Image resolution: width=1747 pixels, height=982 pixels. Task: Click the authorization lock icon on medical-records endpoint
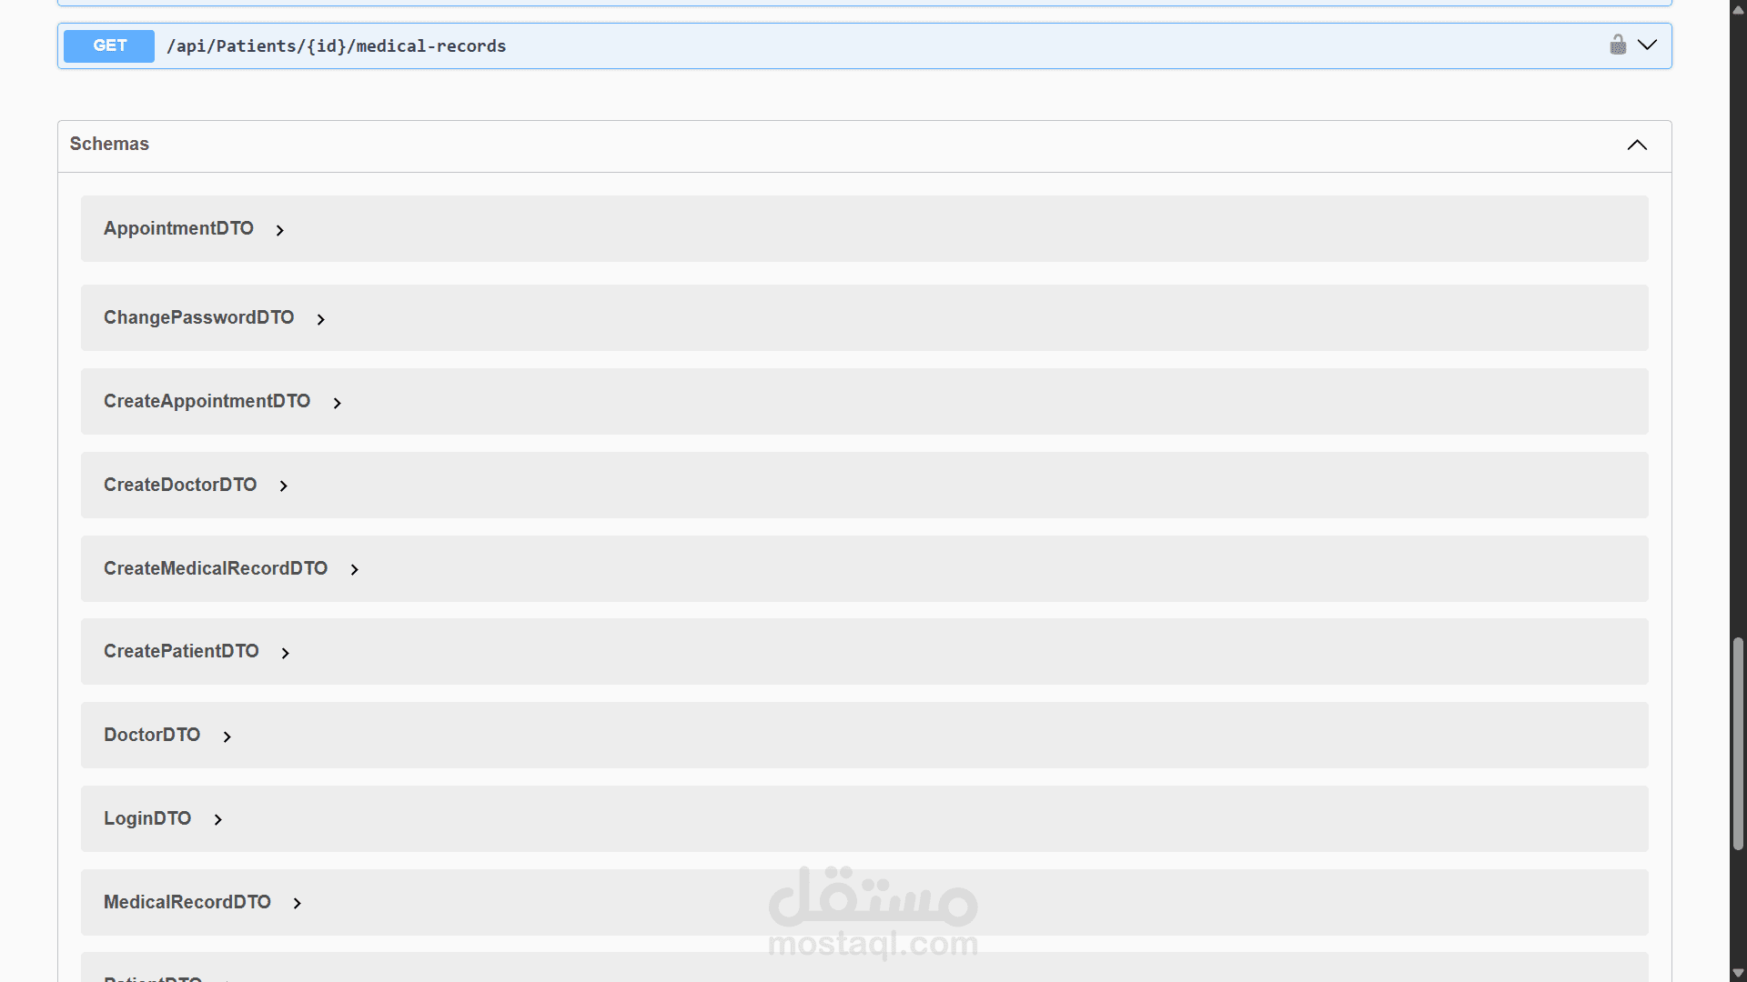tap(1618, 45)
